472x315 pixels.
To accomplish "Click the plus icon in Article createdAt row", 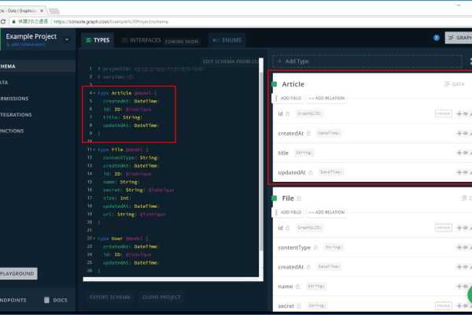I will click(x=459, y=133).
